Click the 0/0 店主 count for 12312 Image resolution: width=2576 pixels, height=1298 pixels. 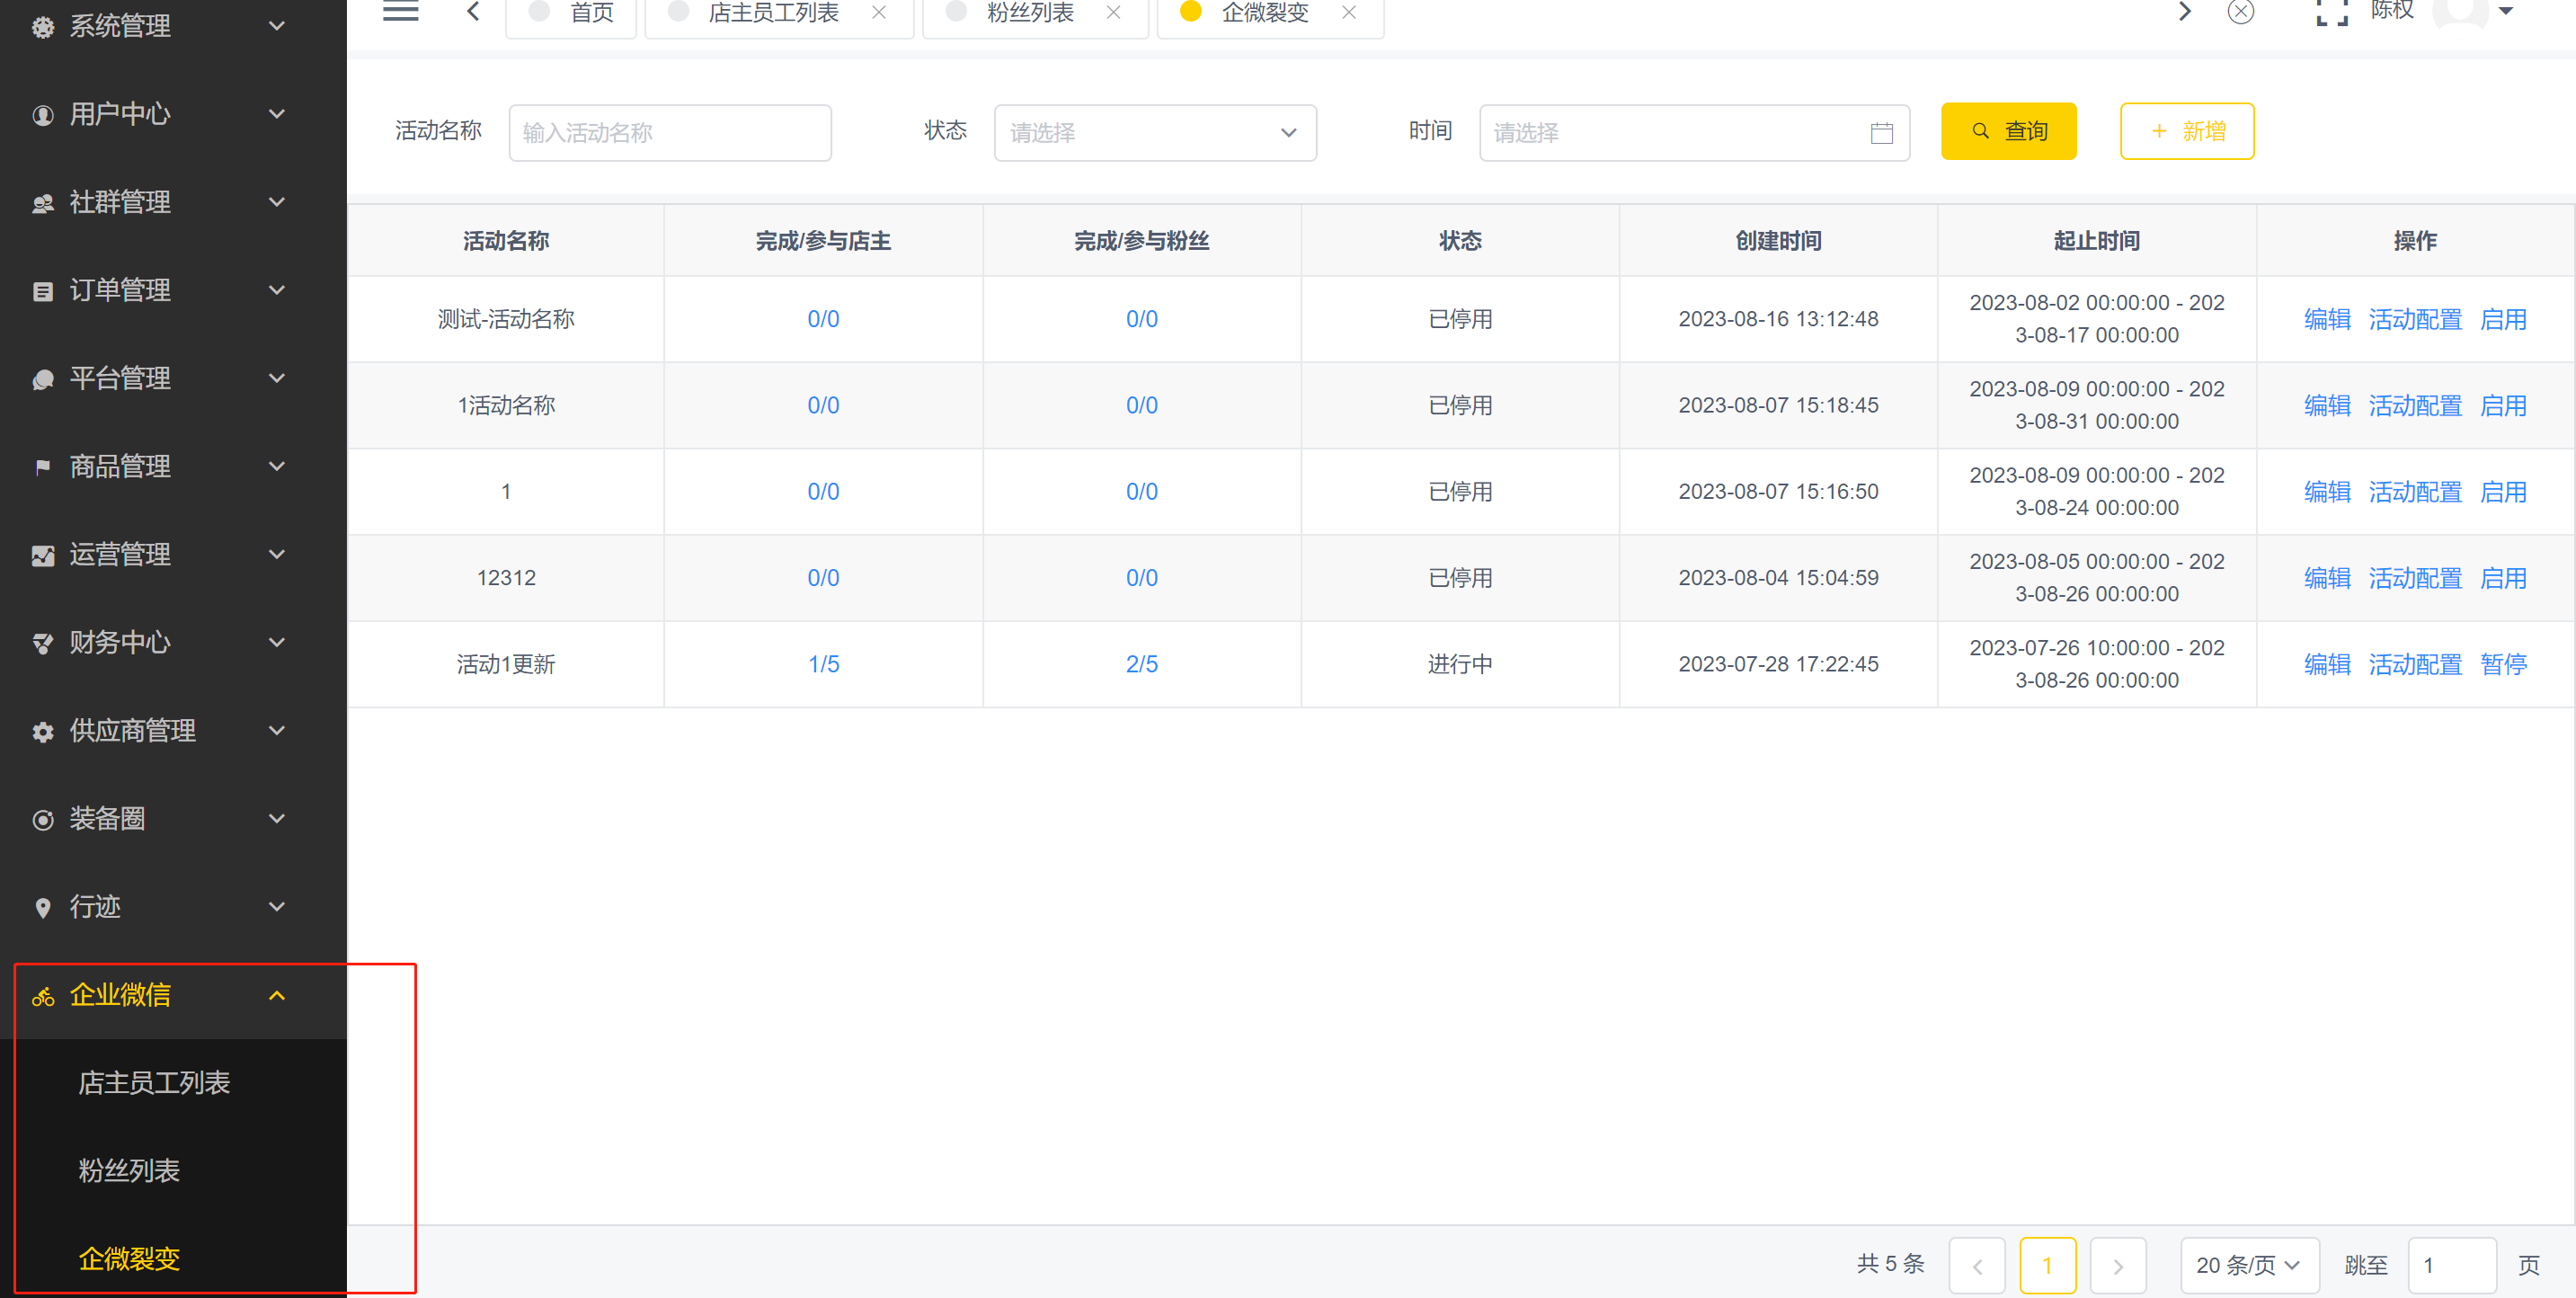(823, 578)
